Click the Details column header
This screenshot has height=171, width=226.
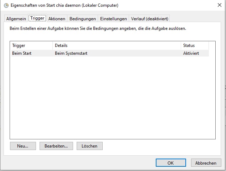pyautogui.click(x=117, y=46)
